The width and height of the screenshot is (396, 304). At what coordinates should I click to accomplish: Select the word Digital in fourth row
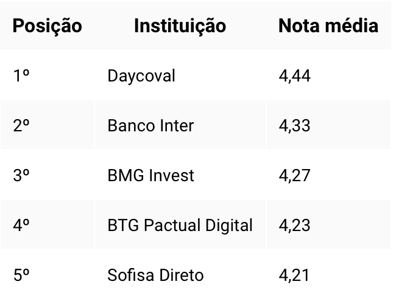coord(229,225)
